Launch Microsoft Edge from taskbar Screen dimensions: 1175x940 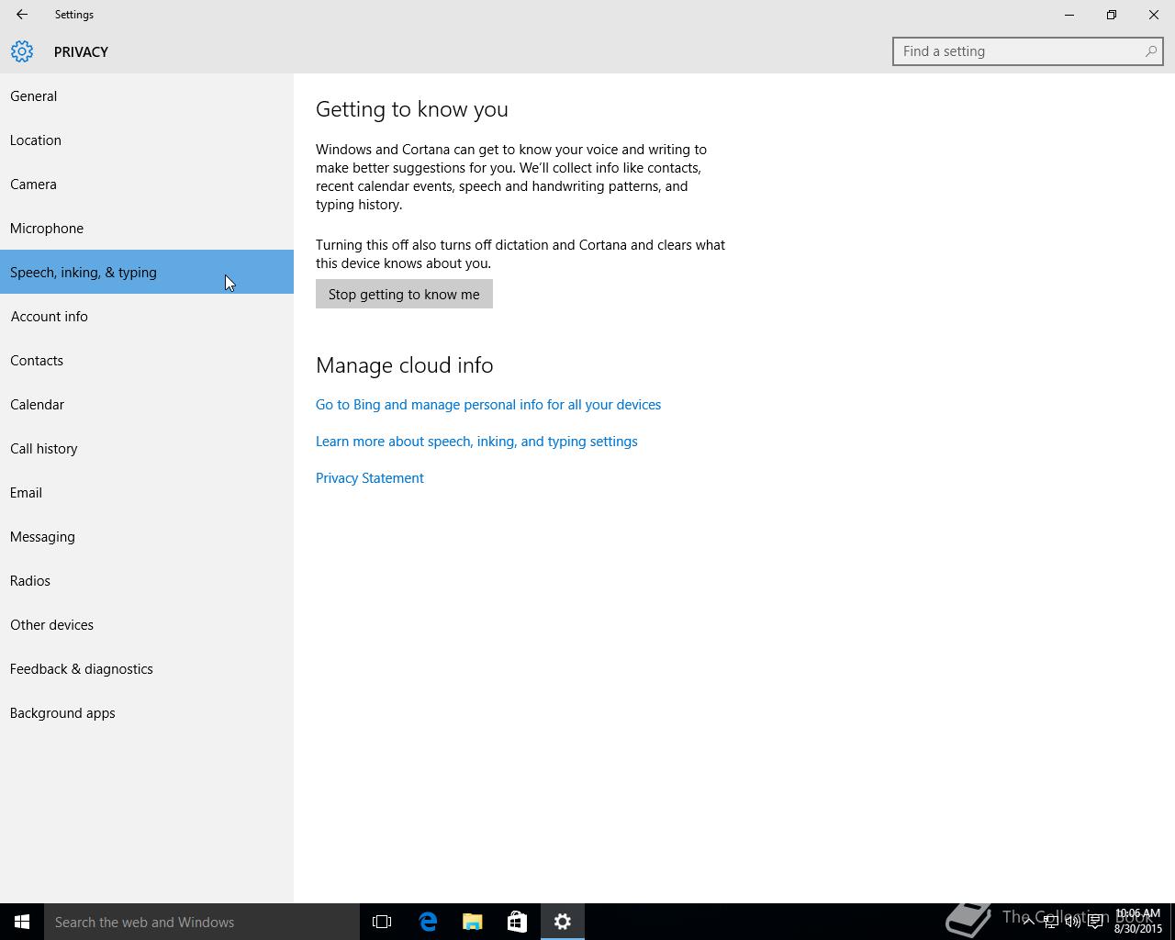tap(428, 922)
